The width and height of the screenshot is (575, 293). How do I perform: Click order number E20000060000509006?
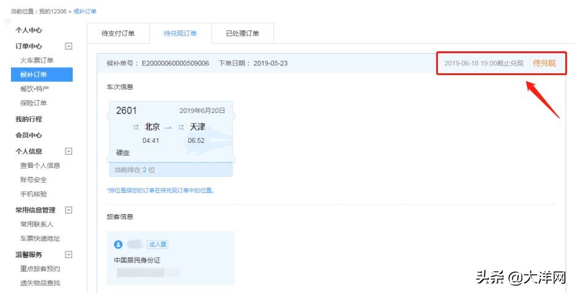[x=176, y=63]
